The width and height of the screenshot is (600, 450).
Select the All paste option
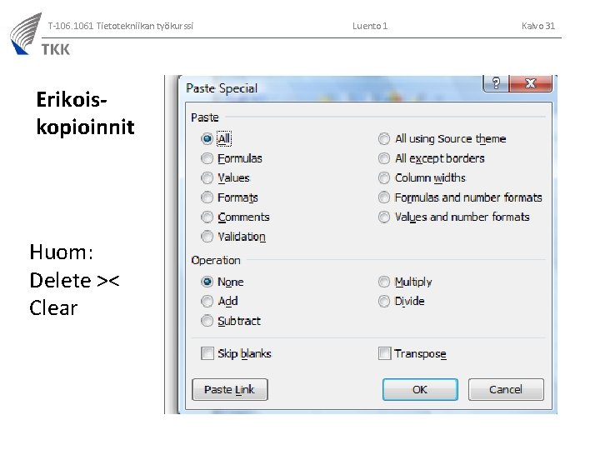click(x=207, y=139)
